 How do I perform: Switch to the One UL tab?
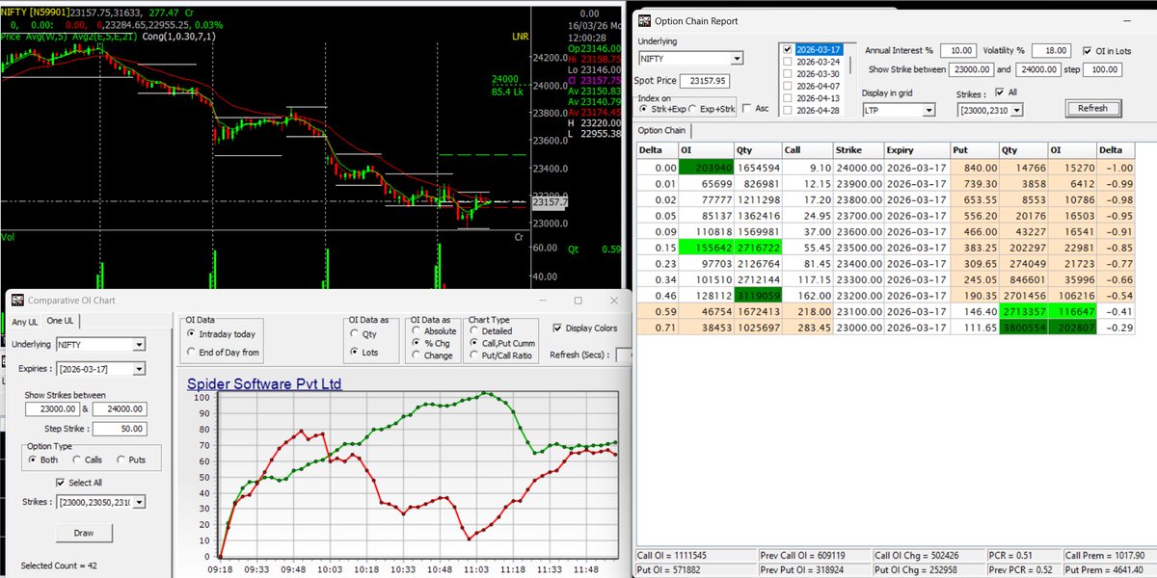click(x=63, y=321)
